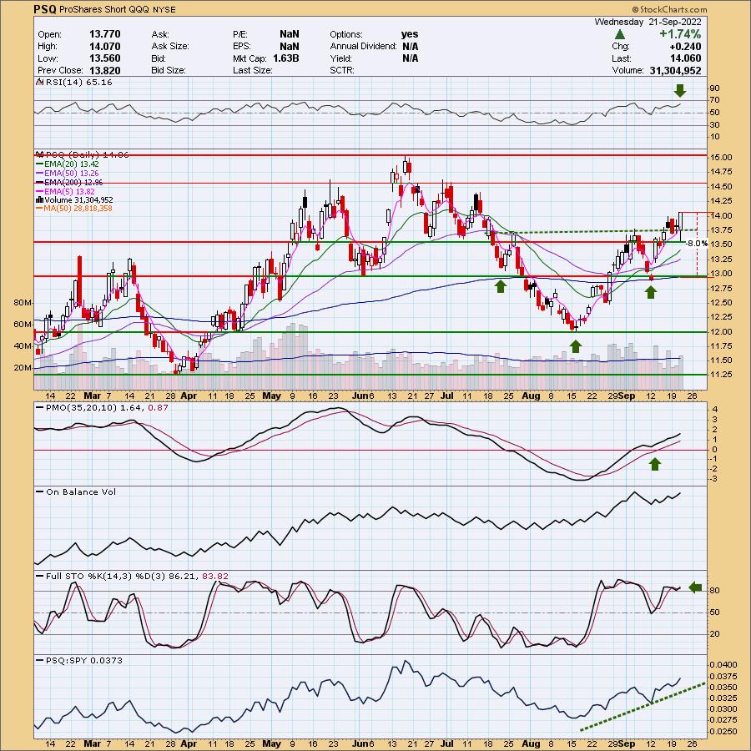Click the Options value 'yes'

tap(410, 34)
